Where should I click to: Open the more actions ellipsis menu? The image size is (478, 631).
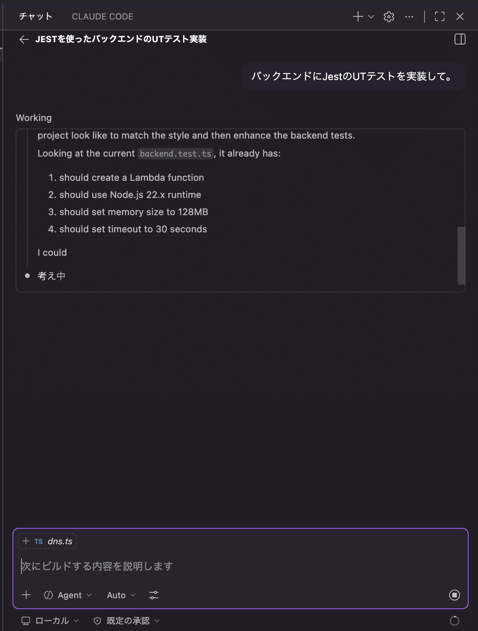(x=409, y=16)
